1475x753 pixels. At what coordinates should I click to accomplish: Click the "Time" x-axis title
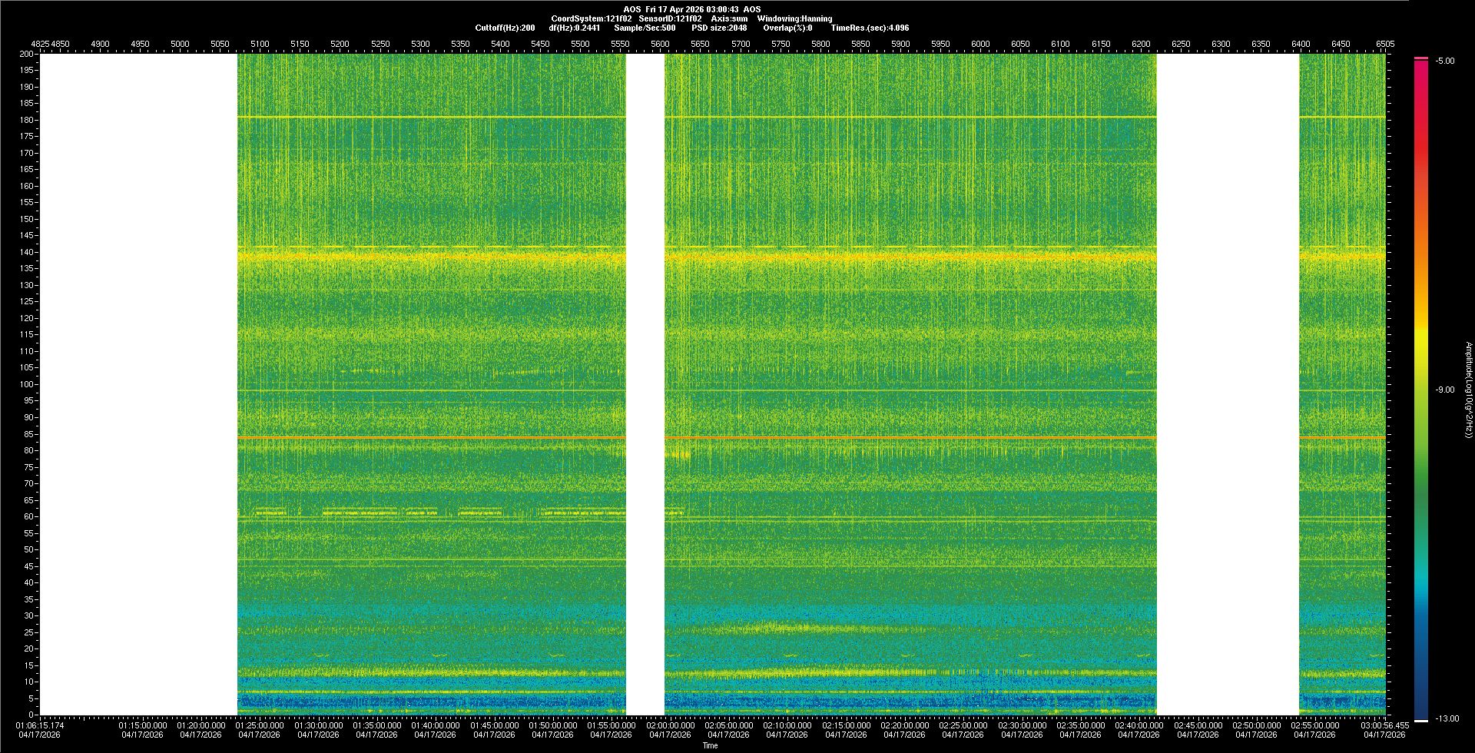[x=710, y=745]
